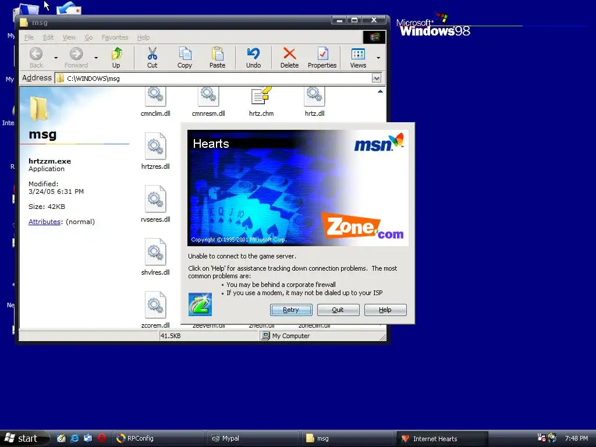Open the Edit menu
The height and width of the screenshot is (447, 596).
click(48, 37)
